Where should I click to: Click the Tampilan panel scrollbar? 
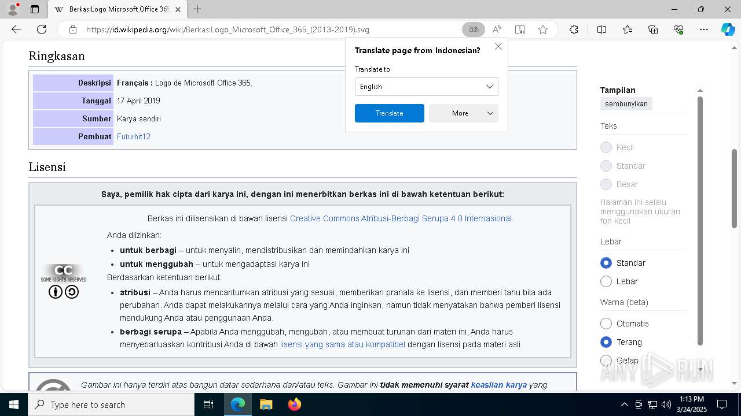700,221
